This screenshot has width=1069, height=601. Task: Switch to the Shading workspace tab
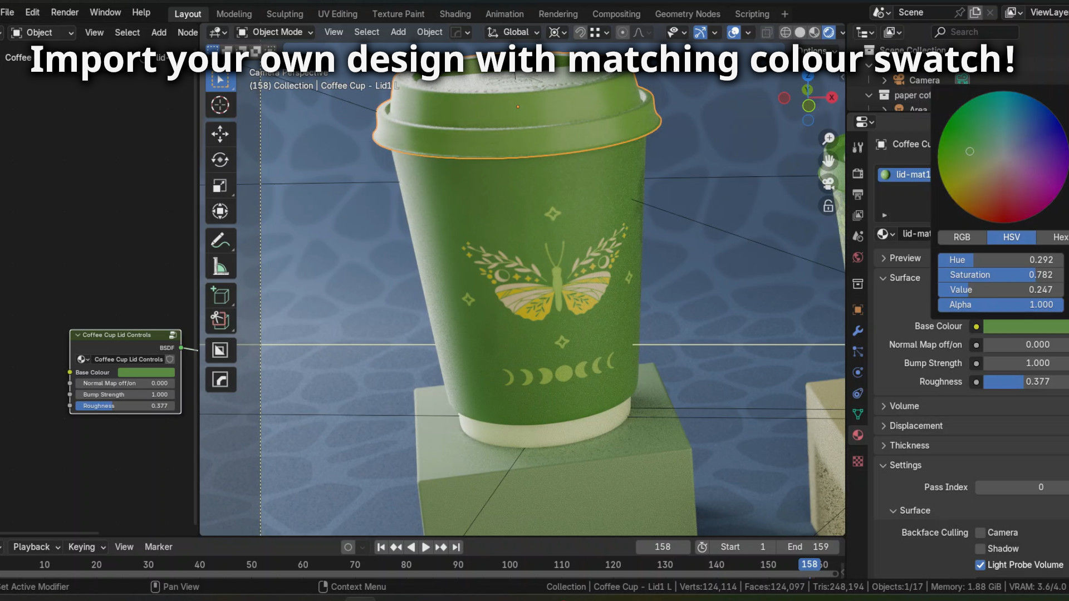tap(455, 14)
